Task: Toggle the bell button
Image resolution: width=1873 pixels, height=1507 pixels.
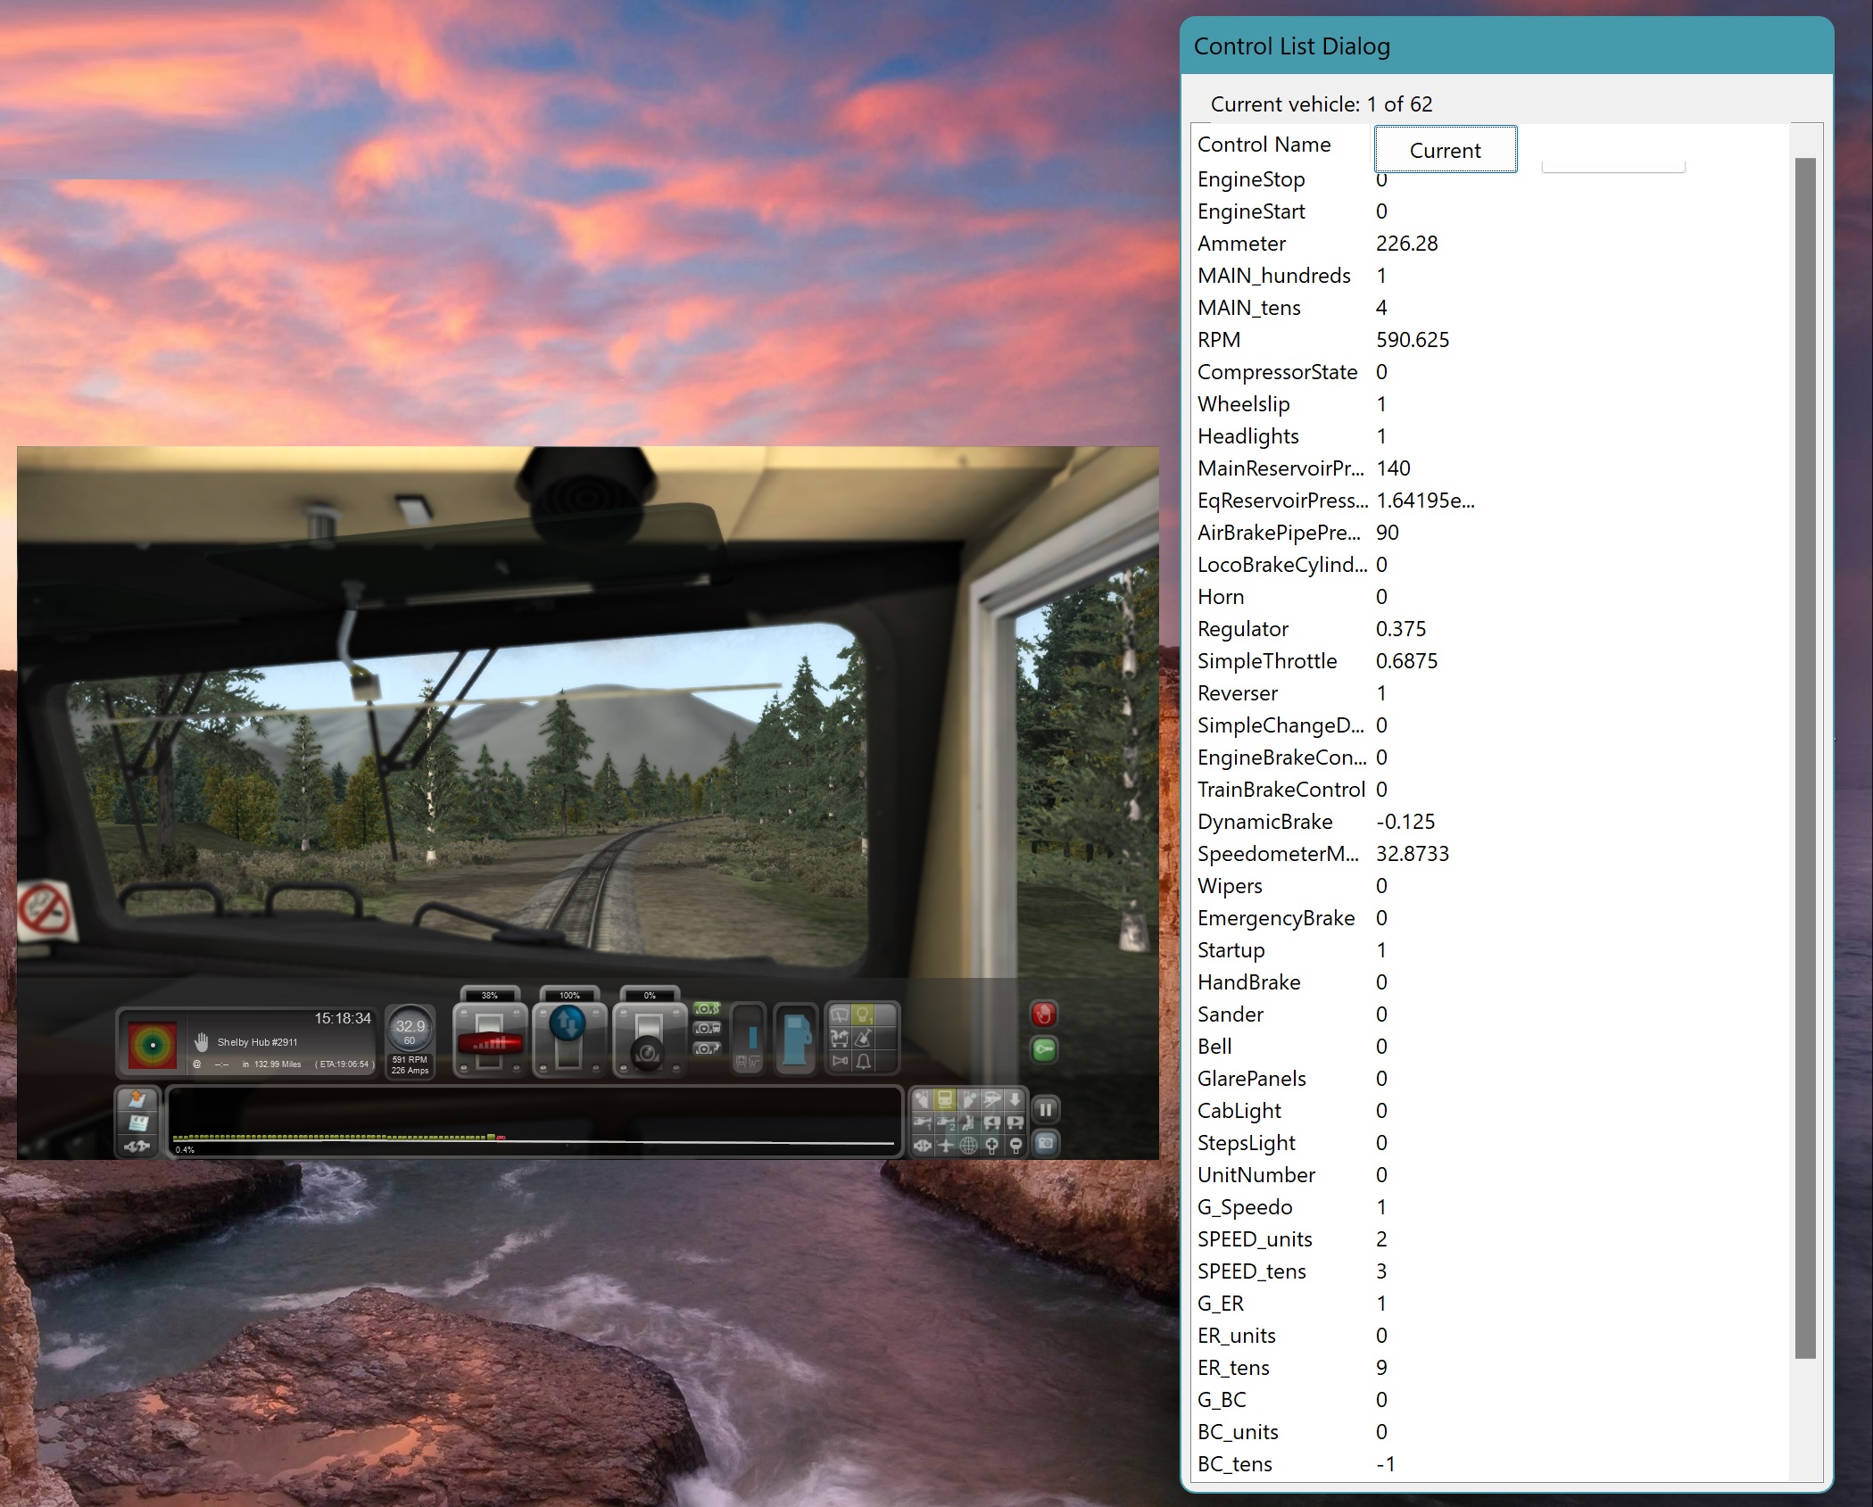Action: 863,1061
